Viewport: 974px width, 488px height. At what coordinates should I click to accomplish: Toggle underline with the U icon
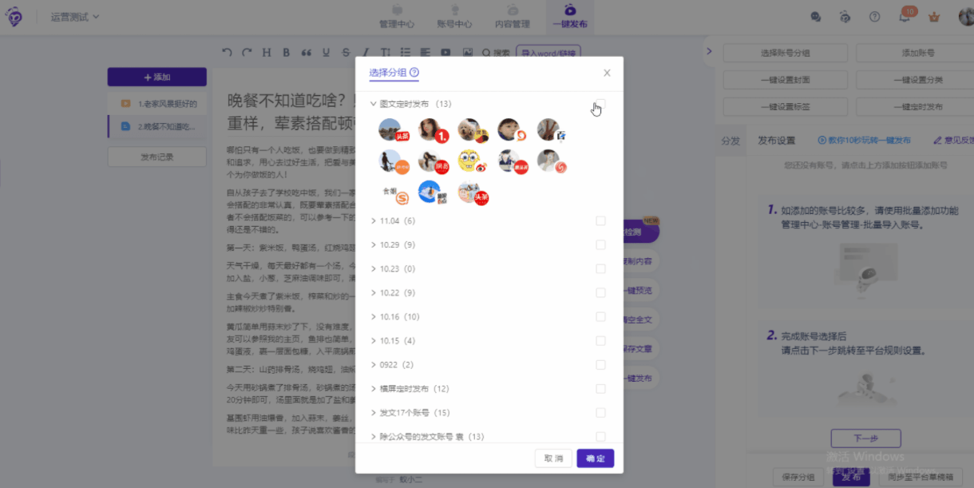(x=326, y=53)
